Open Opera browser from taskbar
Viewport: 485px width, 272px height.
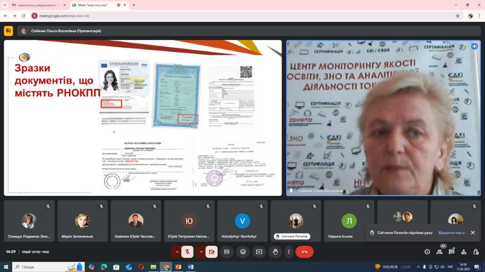point(141,267)
